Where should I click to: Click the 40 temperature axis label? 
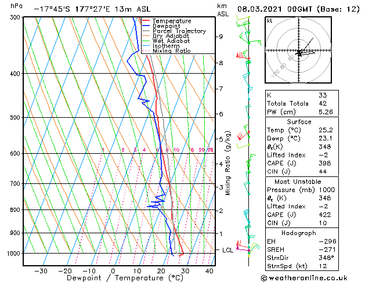click(x=209, y=271)
